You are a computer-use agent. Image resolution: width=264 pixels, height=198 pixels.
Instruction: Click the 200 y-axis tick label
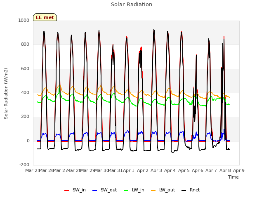tap(25, 116)
